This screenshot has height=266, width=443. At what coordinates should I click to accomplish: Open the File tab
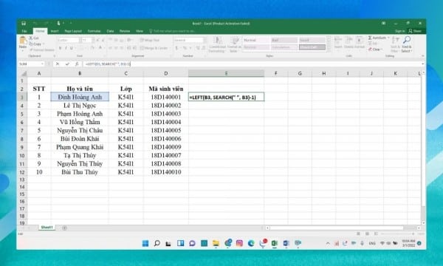(x=24, y=31)
